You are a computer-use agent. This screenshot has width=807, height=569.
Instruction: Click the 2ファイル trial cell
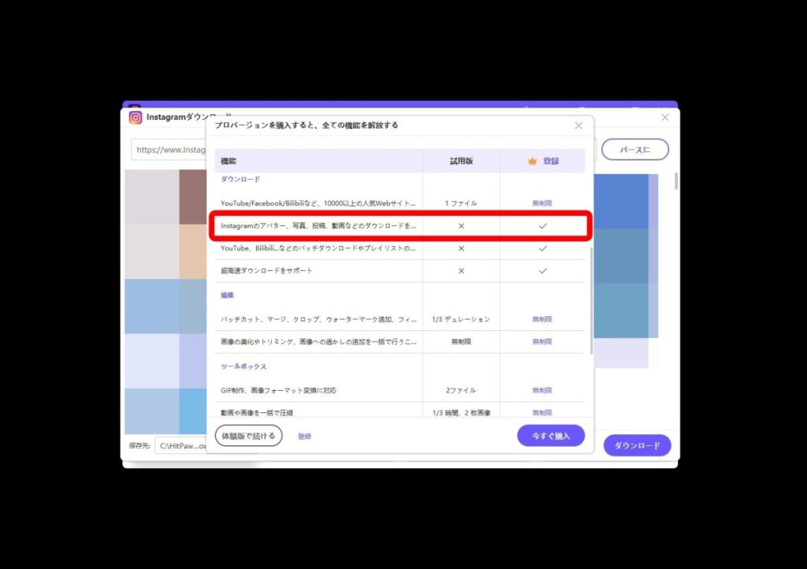(x=461, y=390)
